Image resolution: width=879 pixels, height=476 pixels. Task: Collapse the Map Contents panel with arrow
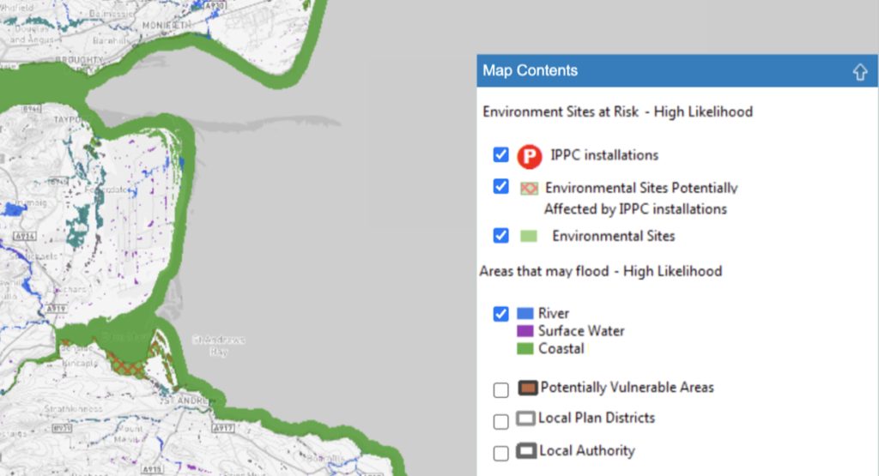[860, 72]
